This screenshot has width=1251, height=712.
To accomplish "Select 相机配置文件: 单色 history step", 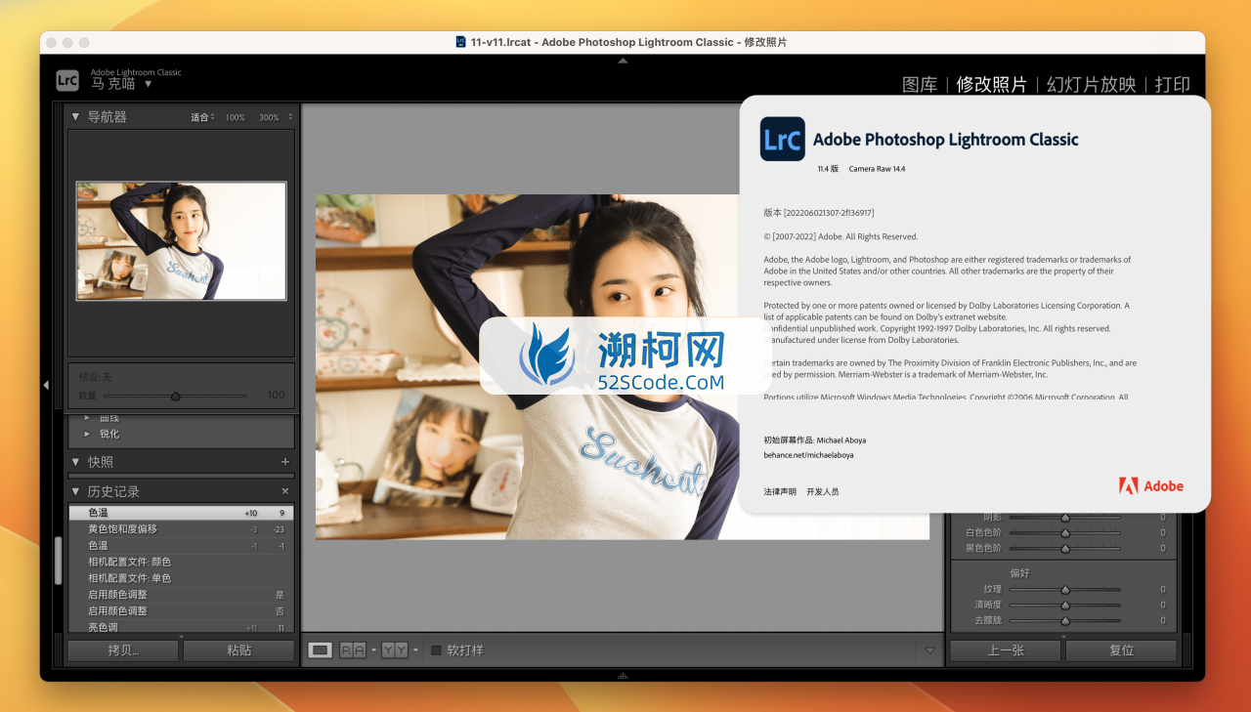I will [181, 578].
